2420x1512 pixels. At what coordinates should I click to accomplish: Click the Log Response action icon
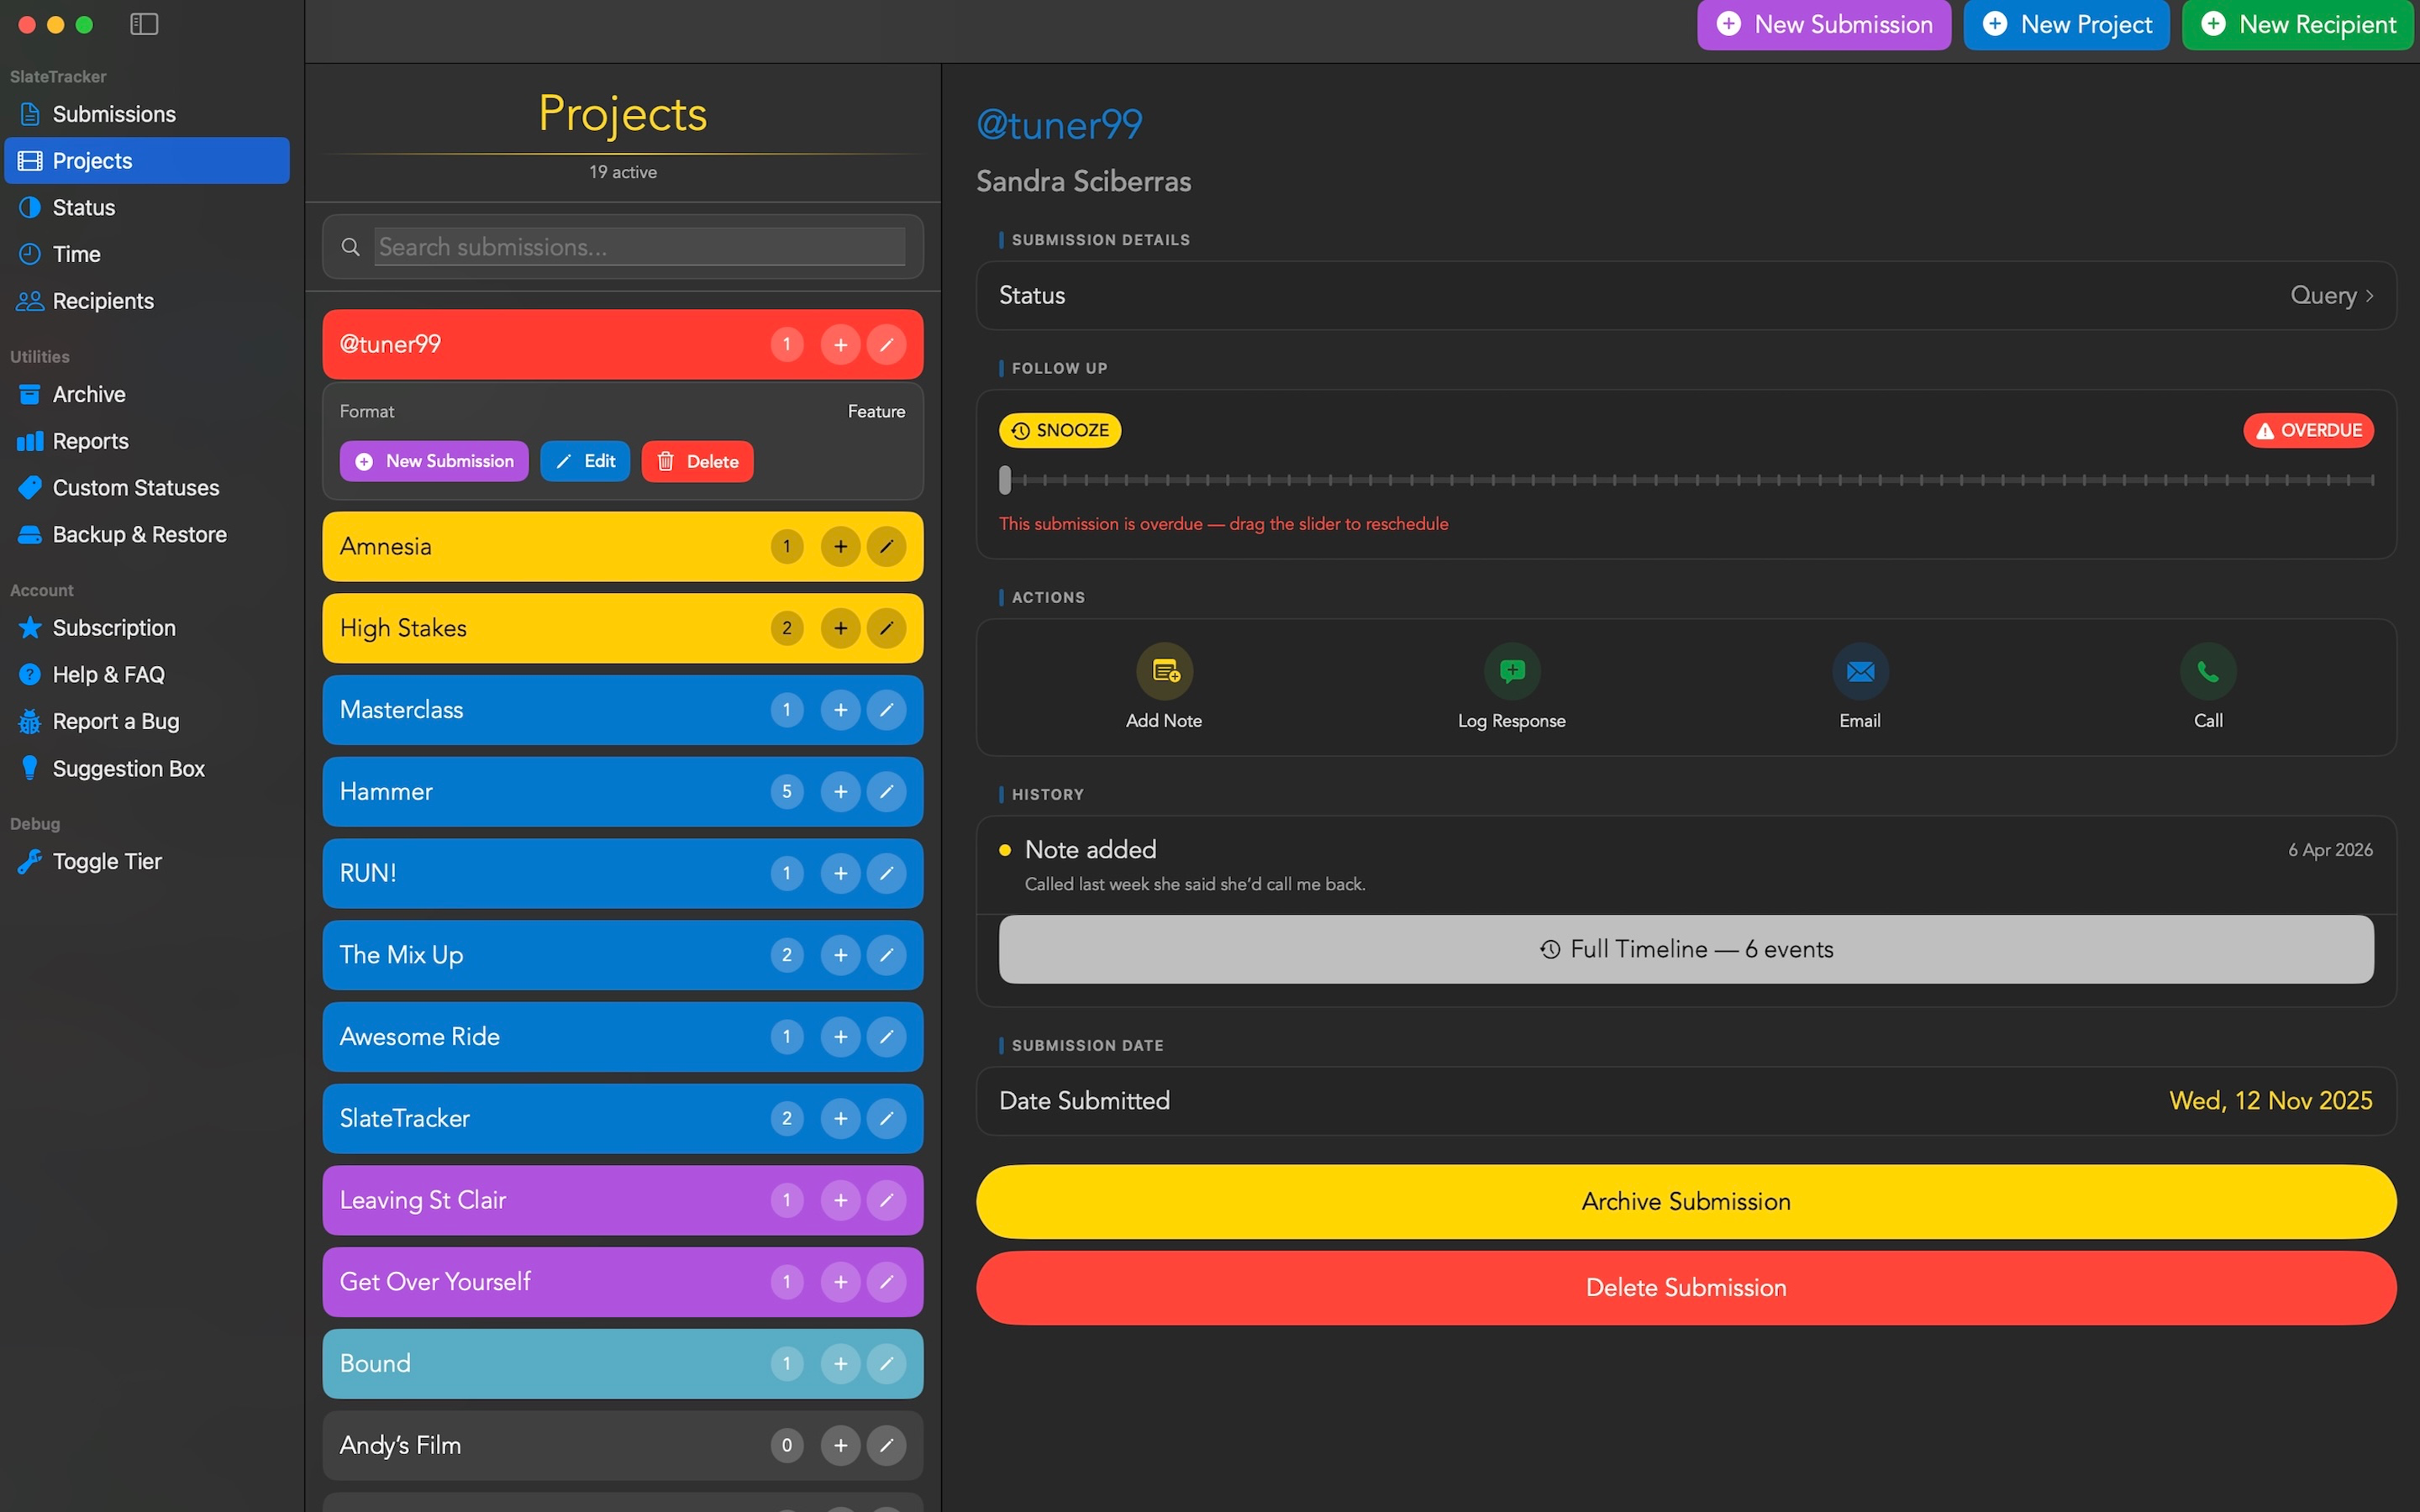point(1512,671)
